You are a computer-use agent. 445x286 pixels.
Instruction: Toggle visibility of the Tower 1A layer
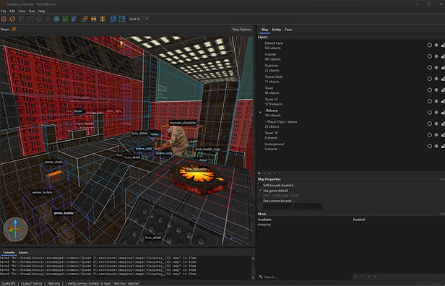tap(436, 101)
